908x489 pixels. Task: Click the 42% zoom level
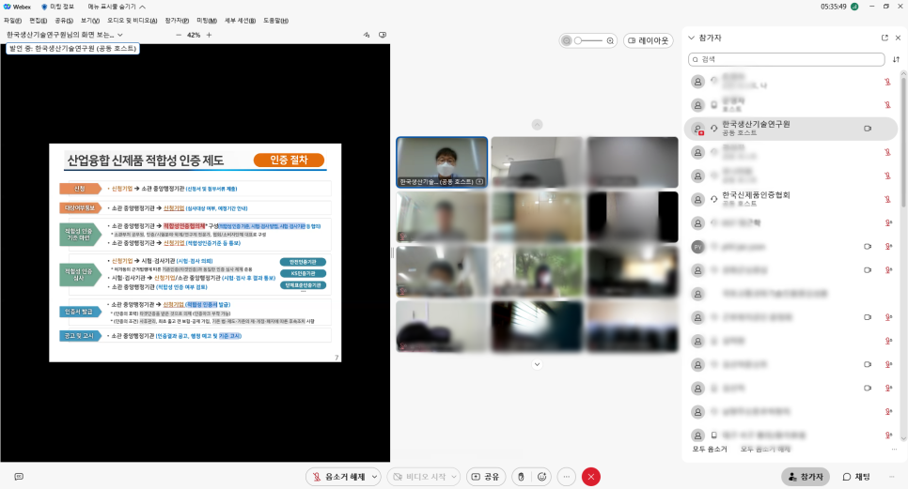click(x=194, y=35)
